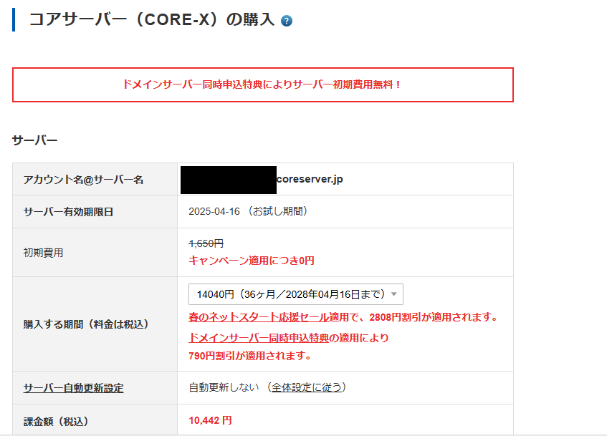
Task: Click the coreserver.jp domain text
Action: [x=310, y=179]
